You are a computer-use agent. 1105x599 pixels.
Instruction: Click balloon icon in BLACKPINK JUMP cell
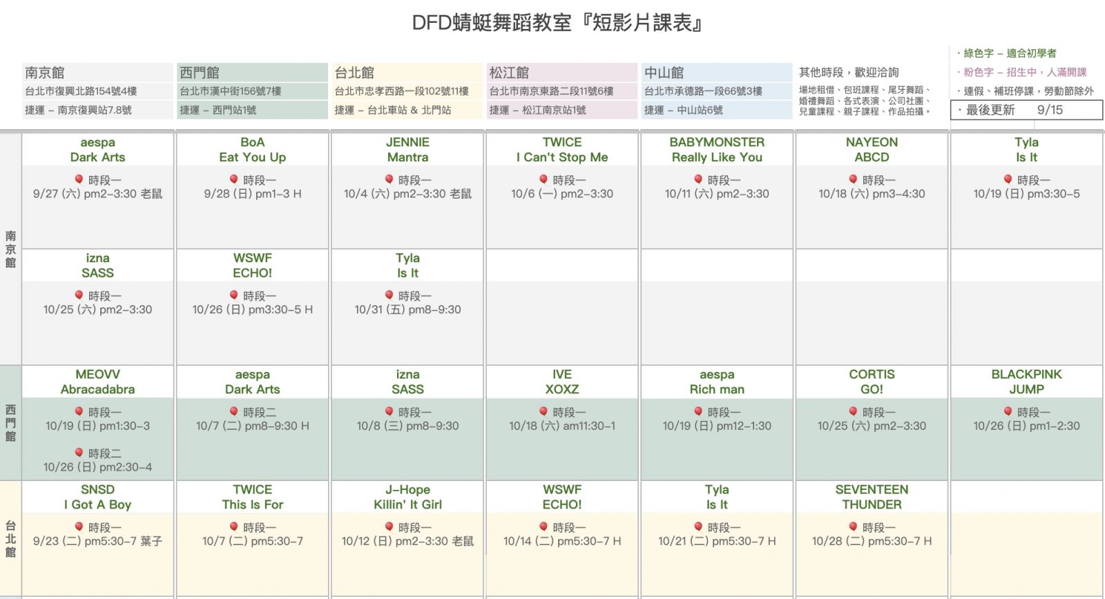[x=1008, y=412]
